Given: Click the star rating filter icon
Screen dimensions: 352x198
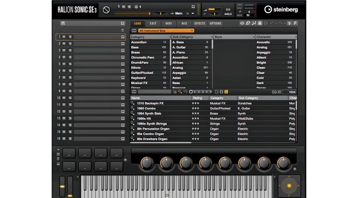Looking at the screenshot, I should [191, 92].
